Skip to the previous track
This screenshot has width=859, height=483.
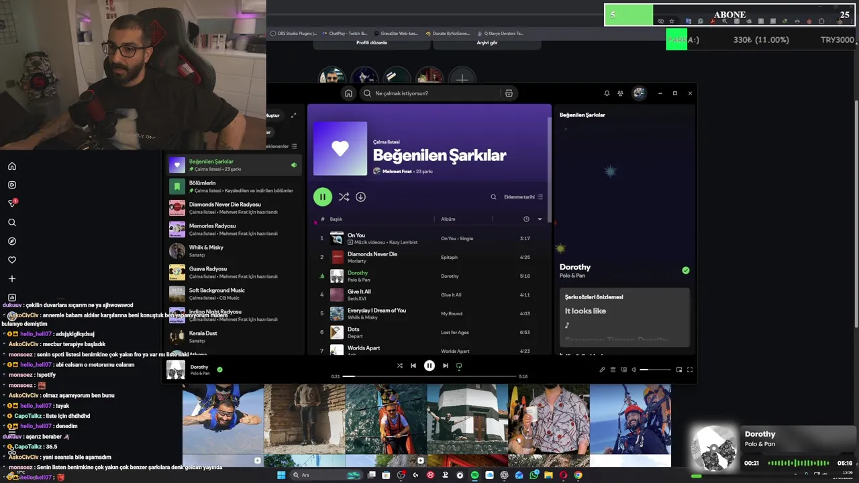click(x=413, y=366)
